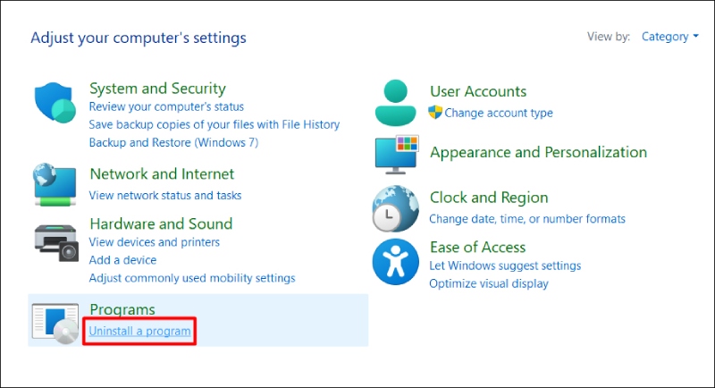The image size is (715, 388).
Task: Click the Add a device link
Action: (122, 259)
